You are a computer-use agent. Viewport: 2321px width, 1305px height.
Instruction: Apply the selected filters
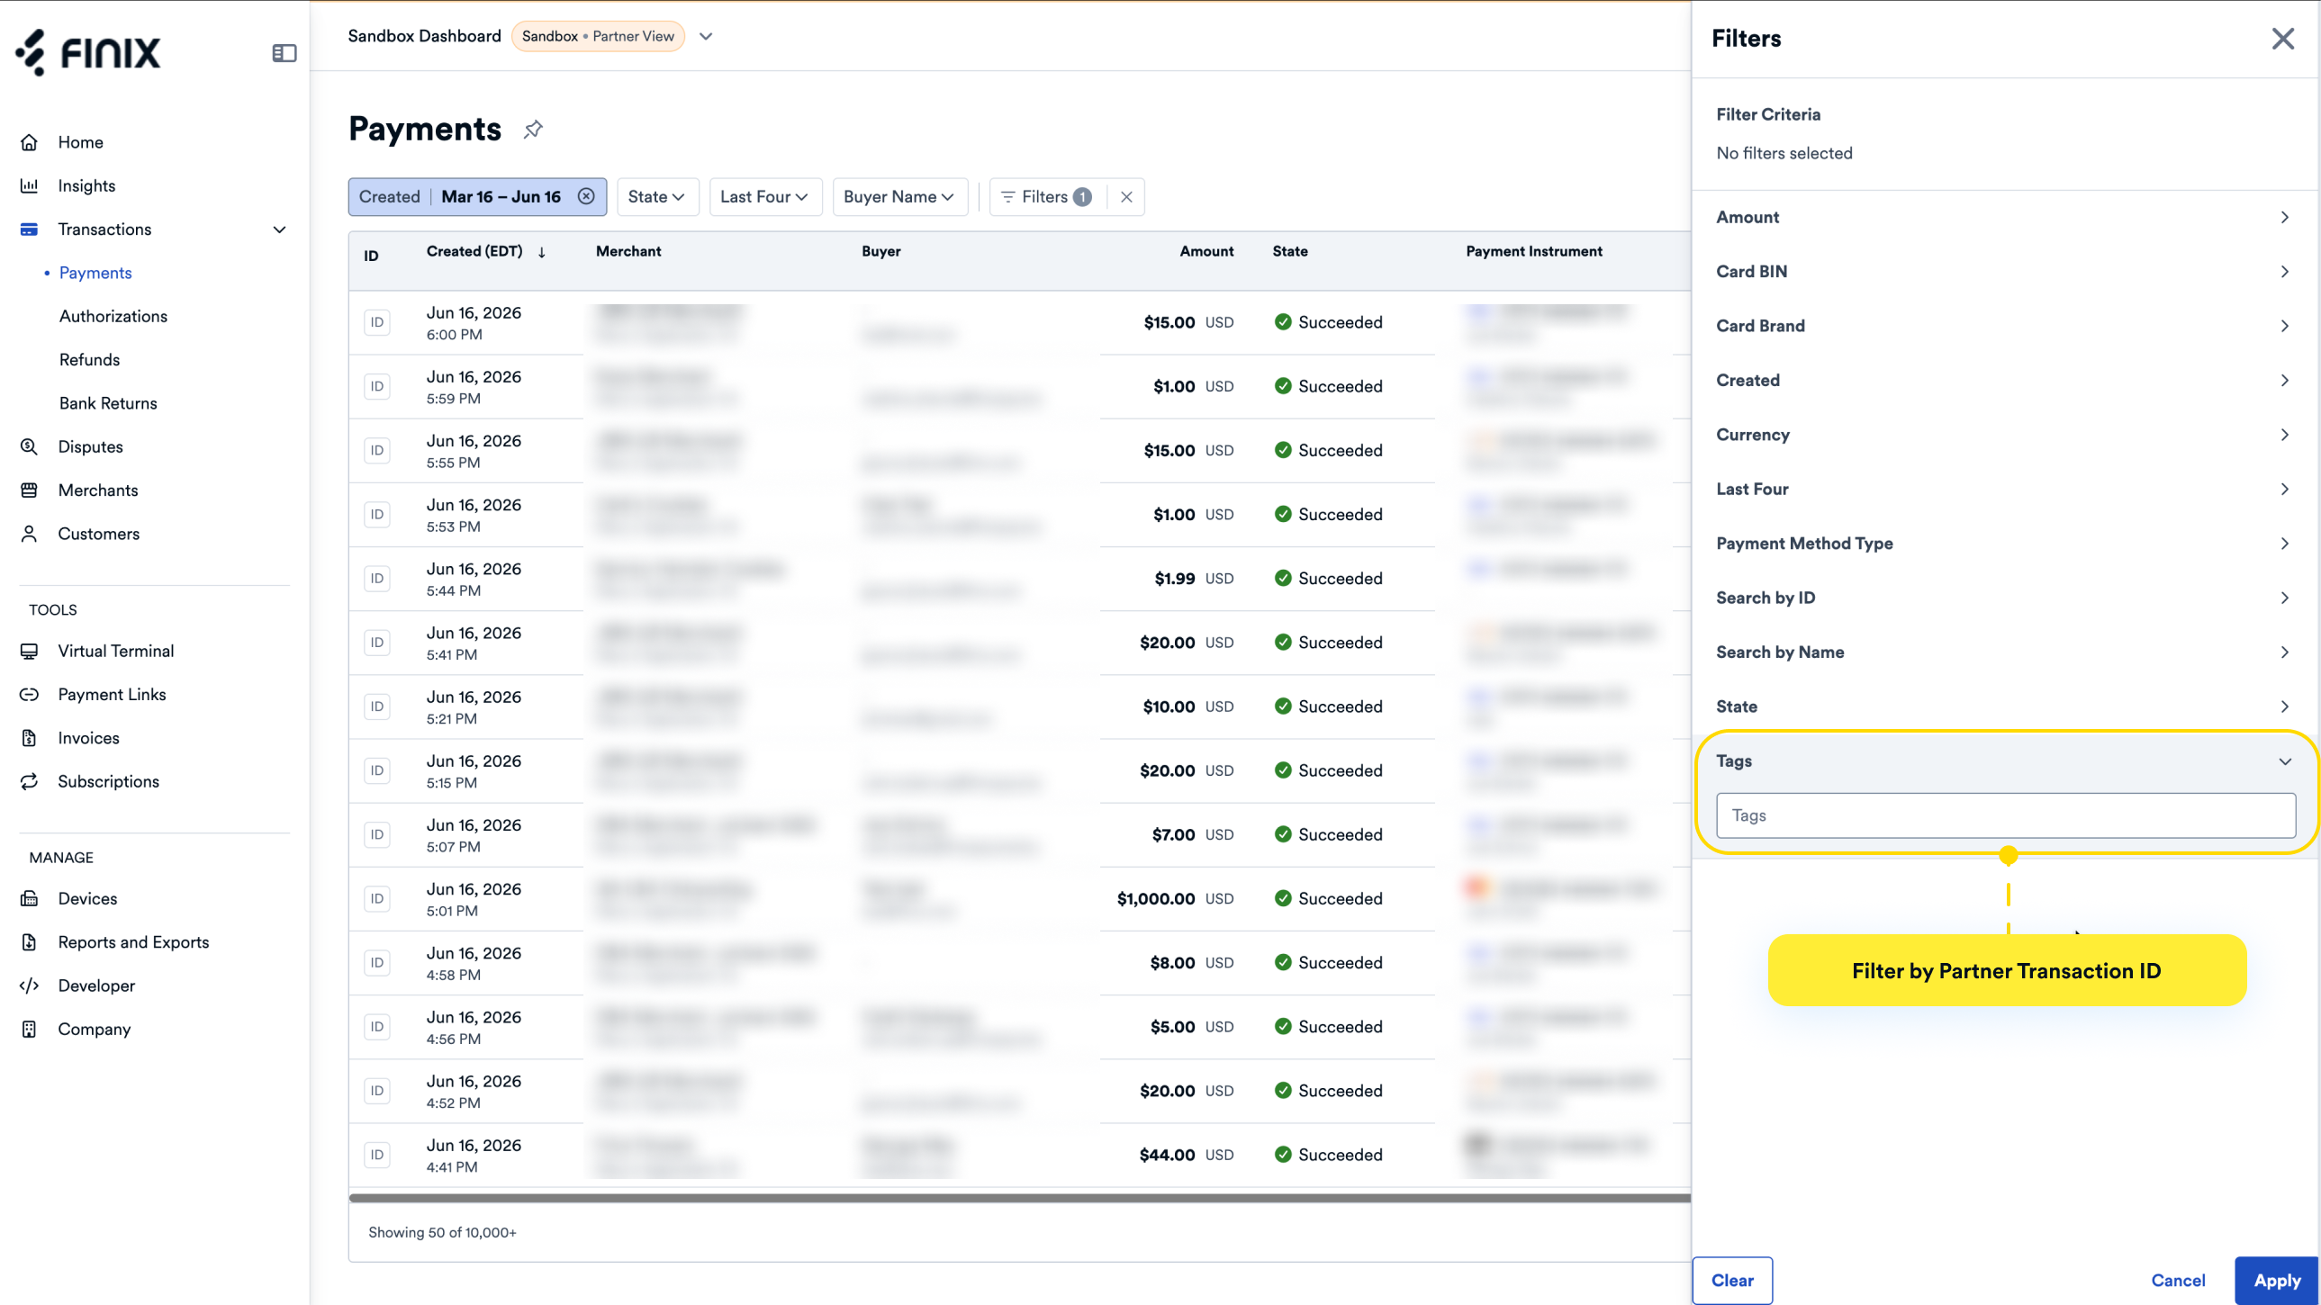(x=2276, y=1281)
